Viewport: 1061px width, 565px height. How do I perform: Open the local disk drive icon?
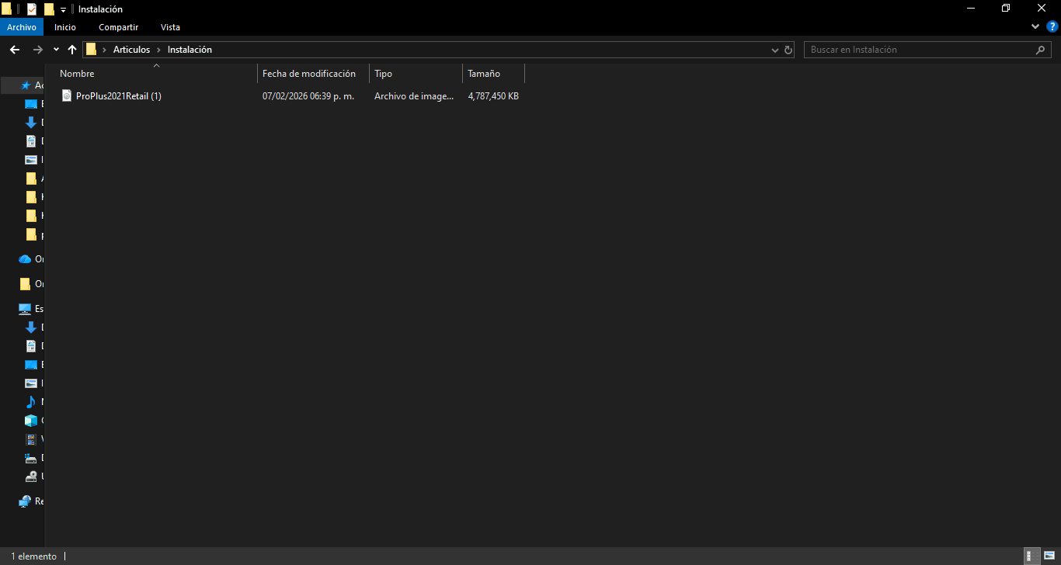[31, 458]
